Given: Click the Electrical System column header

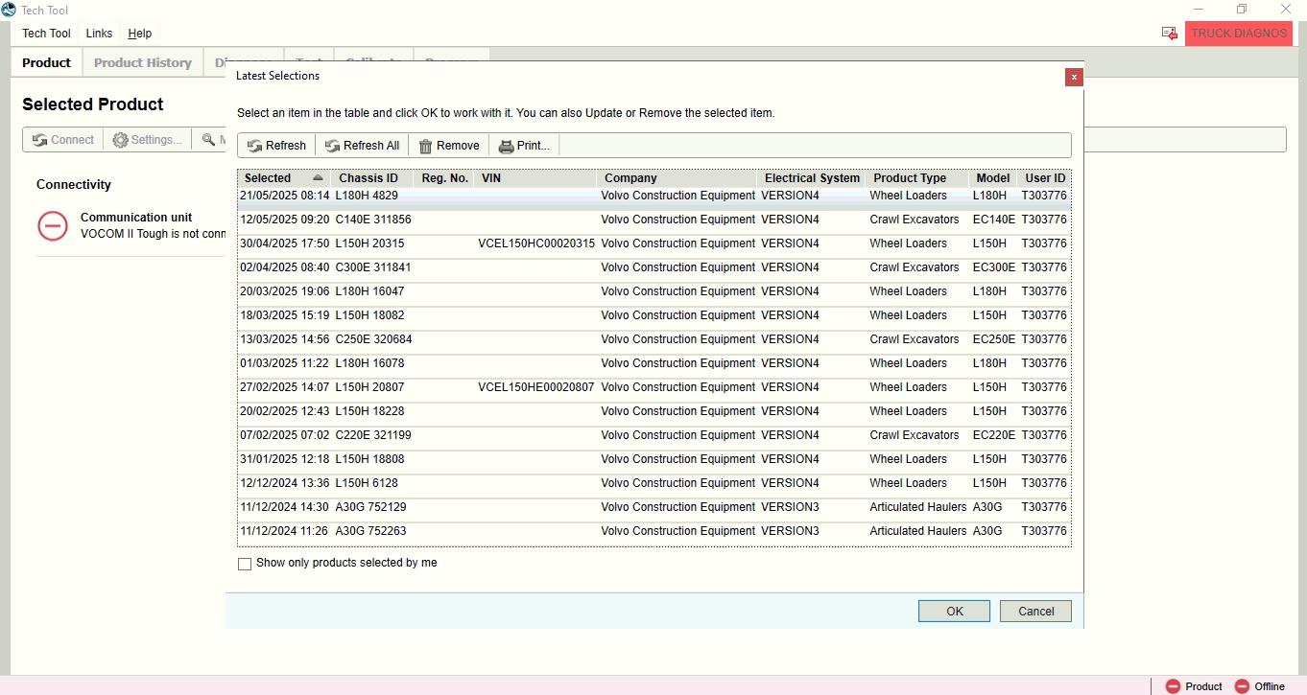Looking at the screenshot, I should point(813,178).
